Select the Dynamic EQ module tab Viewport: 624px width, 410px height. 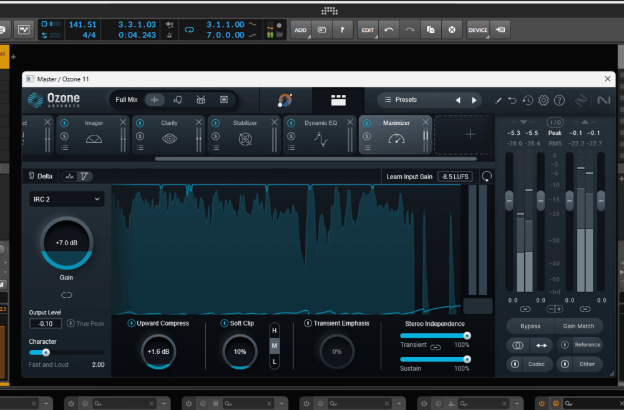[x=320, y=135]
